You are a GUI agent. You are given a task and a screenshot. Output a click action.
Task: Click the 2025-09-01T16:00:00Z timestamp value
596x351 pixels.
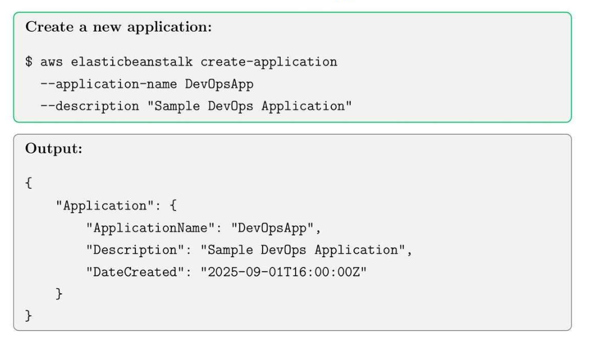click(x=284, y=272)
